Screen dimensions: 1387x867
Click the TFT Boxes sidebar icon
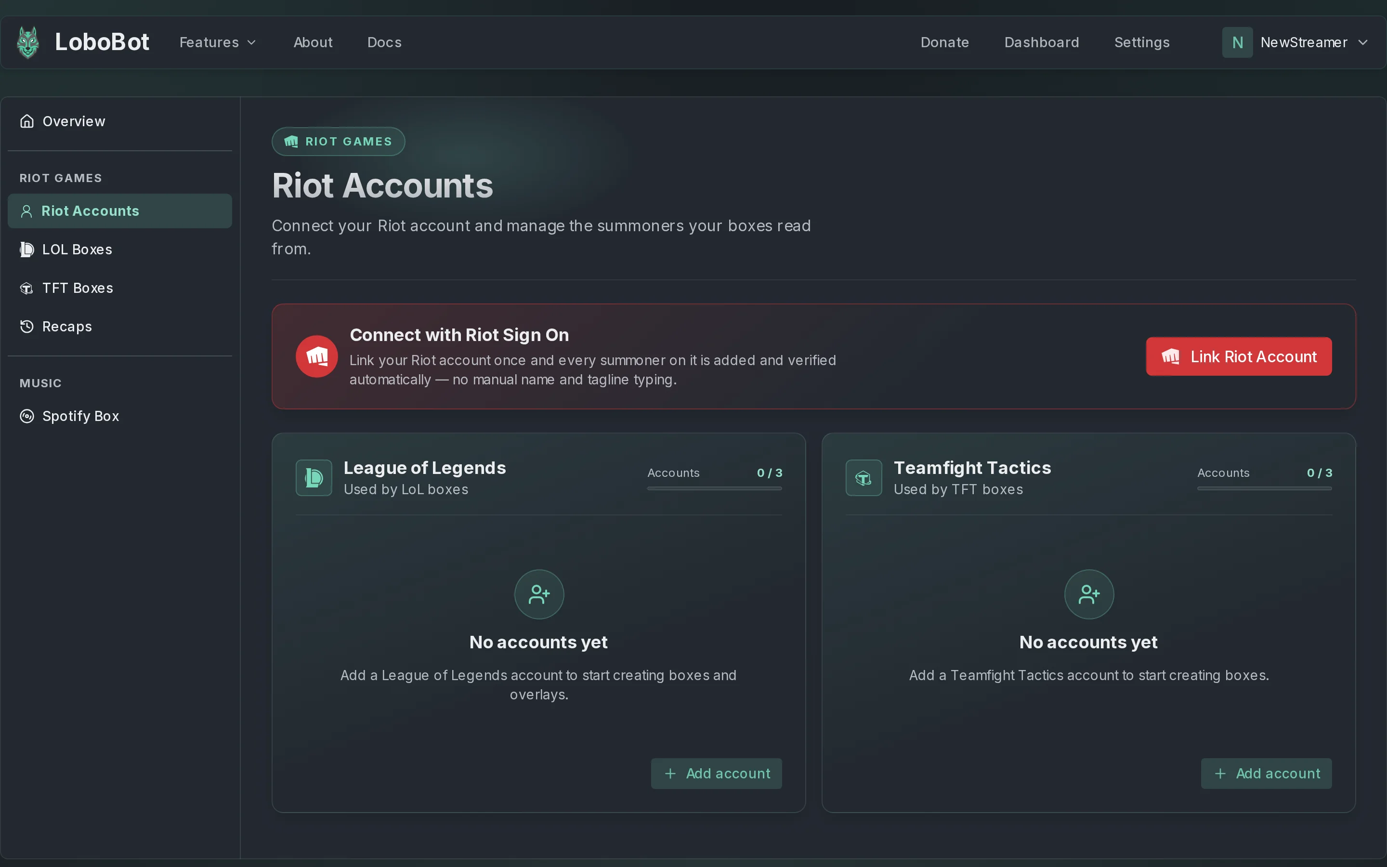(x=27, y=288)
